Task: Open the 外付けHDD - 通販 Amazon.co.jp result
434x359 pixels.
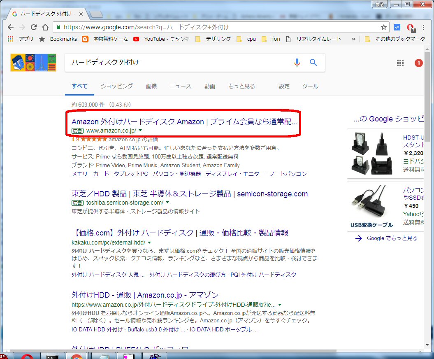Action: pyautogui.click(x=145, y=295)
